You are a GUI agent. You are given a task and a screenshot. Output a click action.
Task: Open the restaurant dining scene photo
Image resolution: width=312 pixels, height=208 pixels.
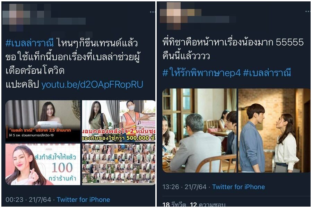click(x=199, y=131)
